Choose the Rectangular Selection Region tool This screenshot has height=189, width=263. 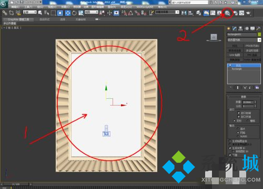[x=53, y=13]
